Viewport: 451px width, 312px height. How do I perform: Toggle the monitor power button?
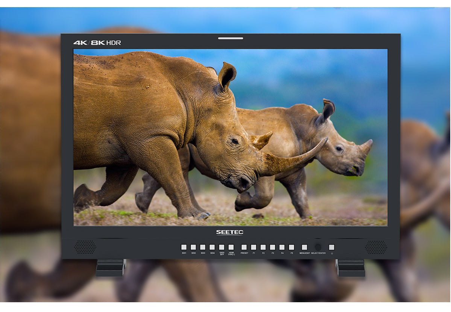pos(331,247)
